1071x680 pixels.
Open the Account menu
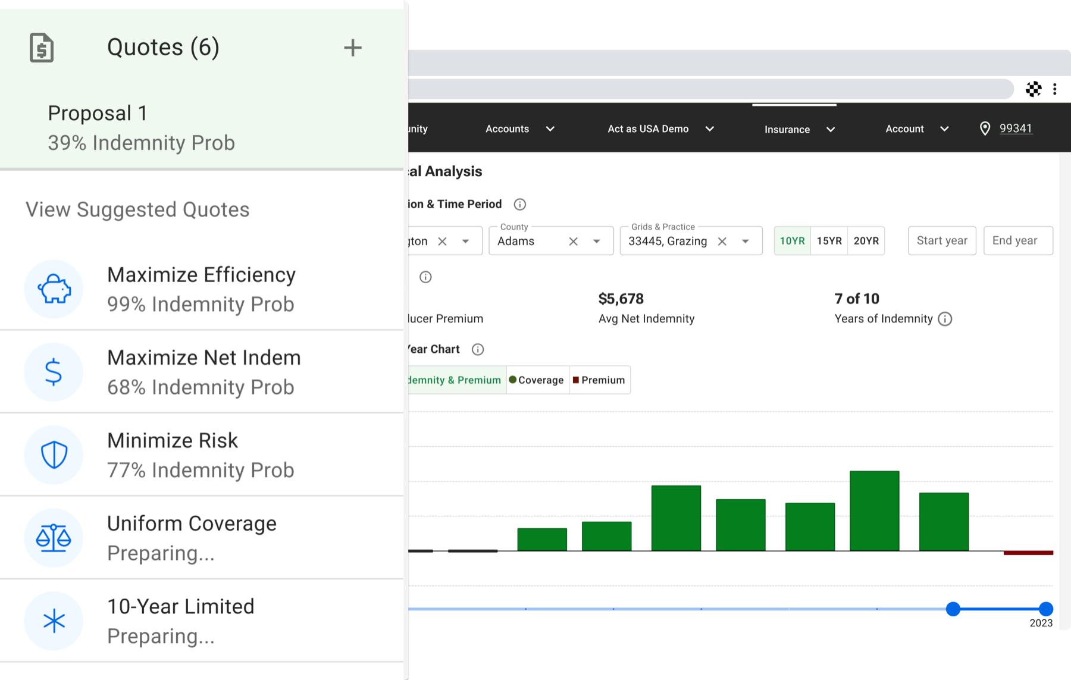coord(917,129)
